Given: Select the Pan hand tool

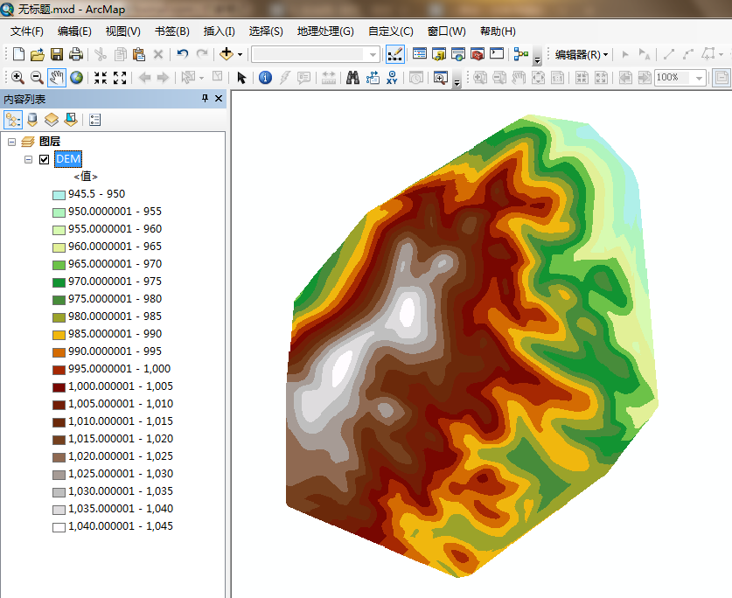Looking at the screenshot, I should coord(57,78).
